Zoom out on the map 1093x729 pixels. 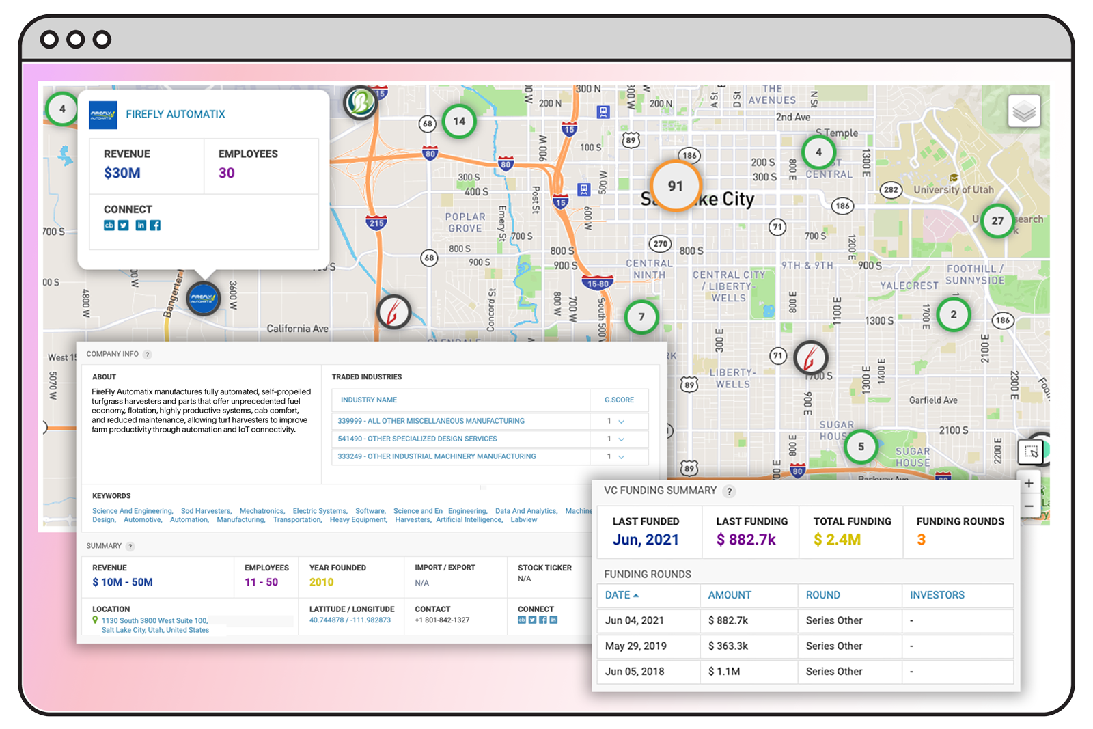point(1029,506)
